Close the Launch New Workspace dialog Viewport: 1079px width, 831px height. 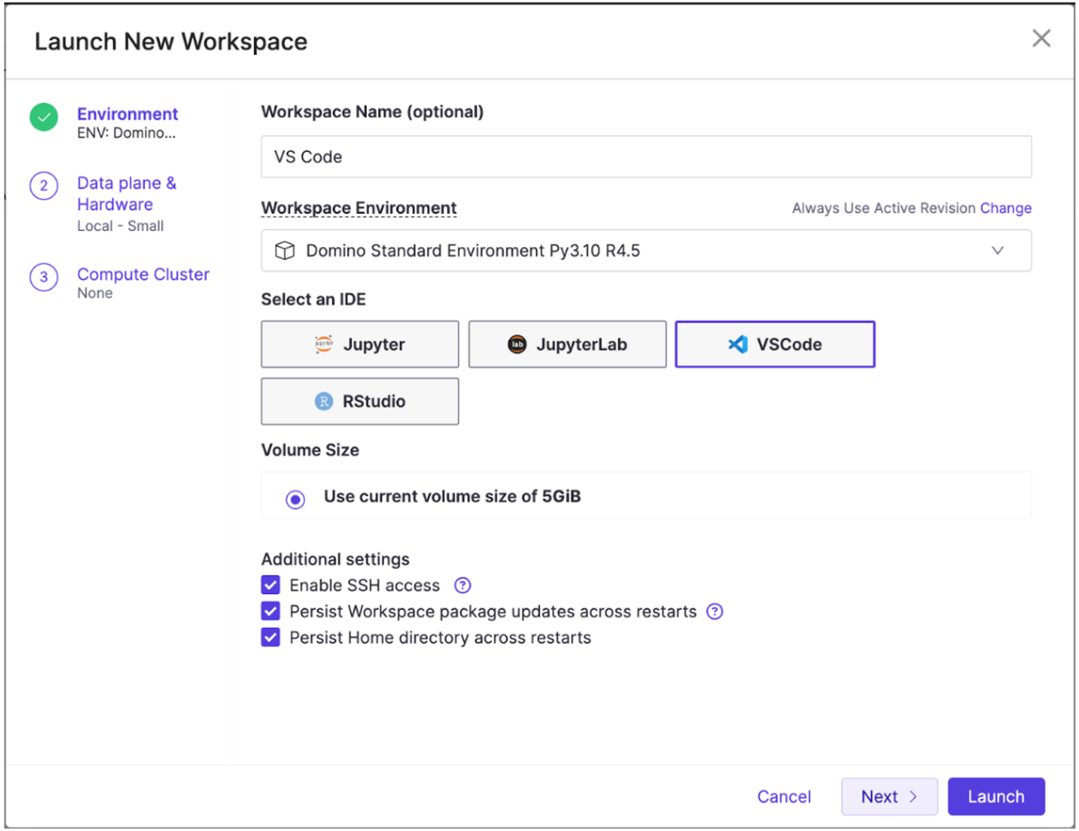(1041, 39)
